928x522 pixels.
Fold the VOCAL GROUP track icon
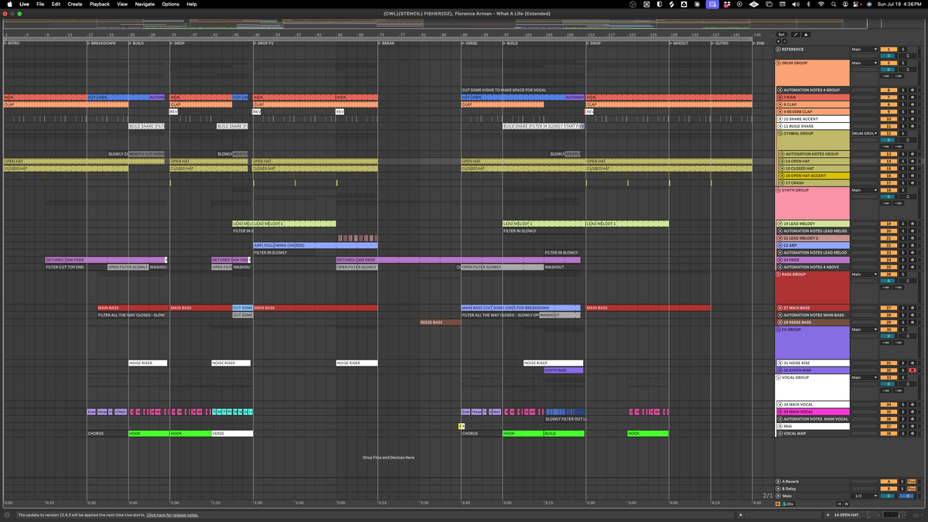tap(780, 377)
